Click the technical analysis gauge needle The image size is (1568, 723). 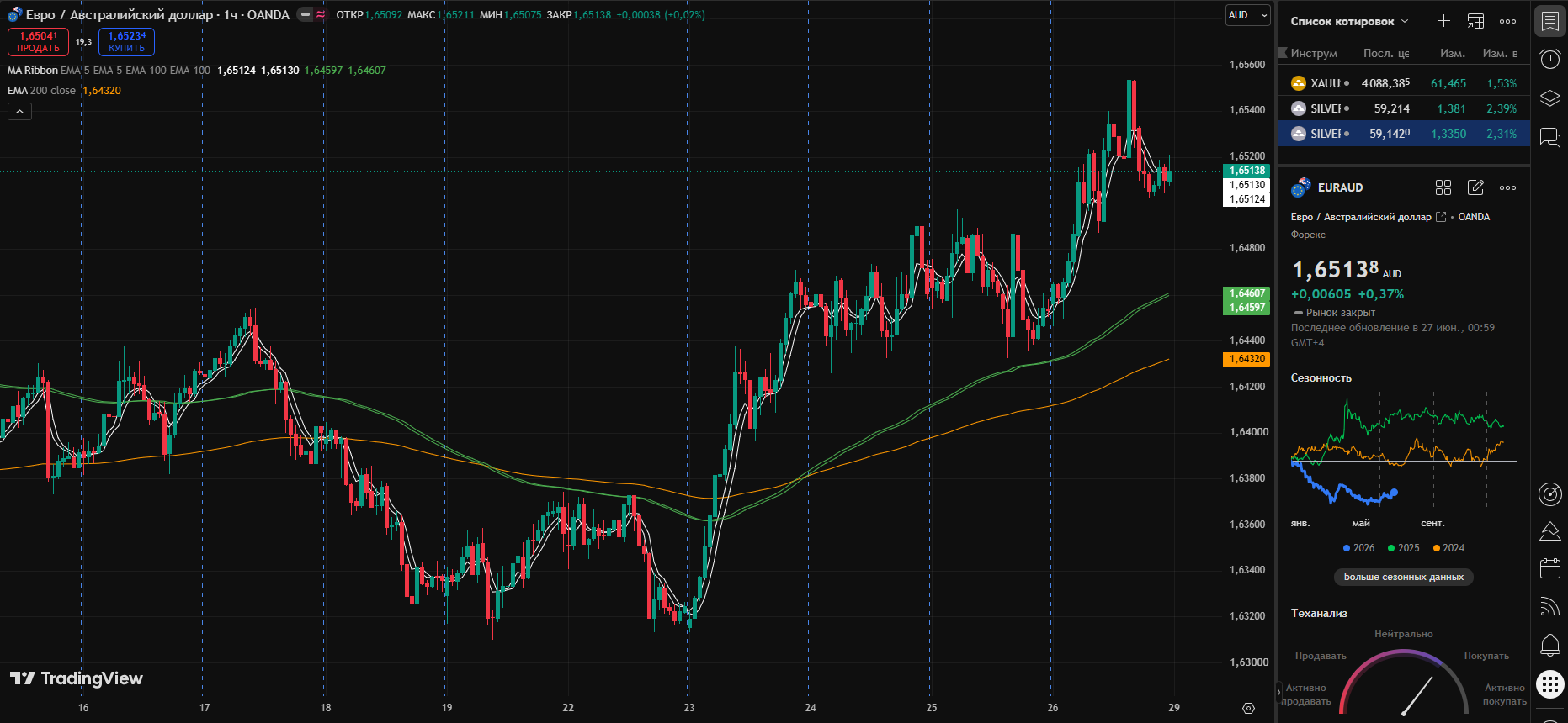pos(1417,696)
